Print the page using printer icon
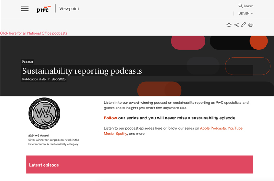274x181 pixels. (x=251, y=25)
